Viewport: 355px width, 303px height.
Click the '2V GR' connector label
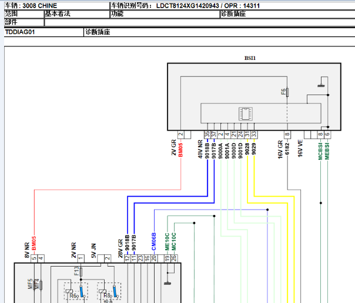173,147
